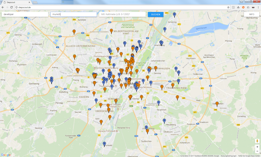
Task: Open a new browser tab
Action: coord(35,2)
